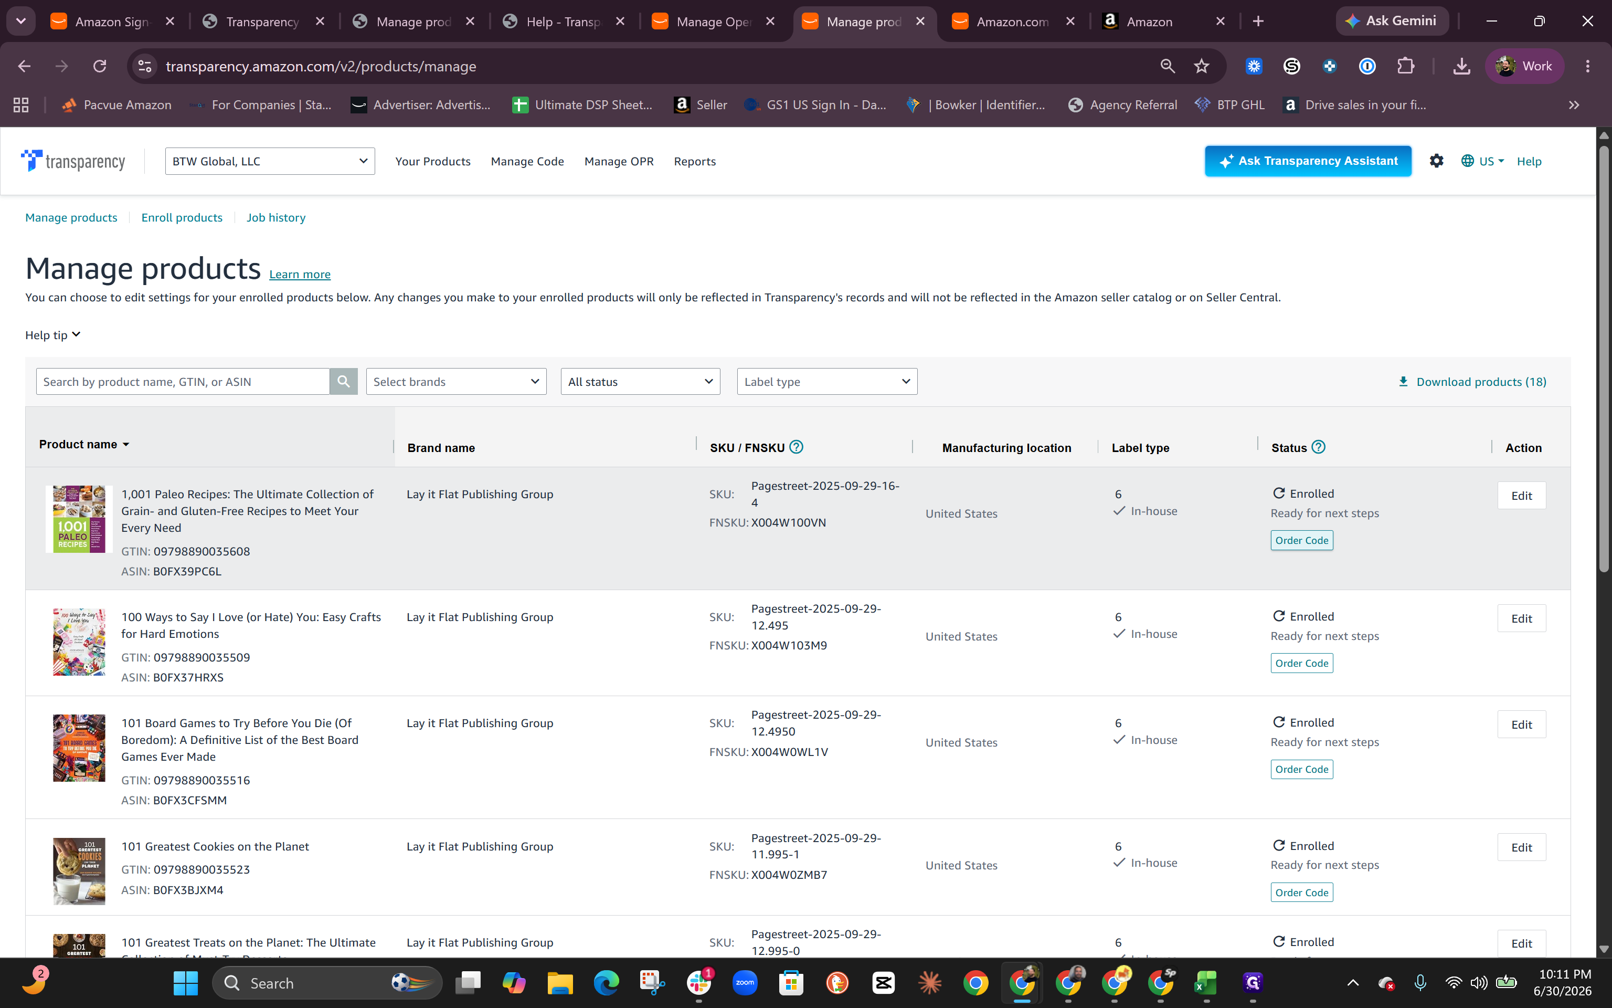Open settings gear in Transparency header
Image resolution: width=1612 pixels, height=1008 pixels.
(x=1436, y=161)
